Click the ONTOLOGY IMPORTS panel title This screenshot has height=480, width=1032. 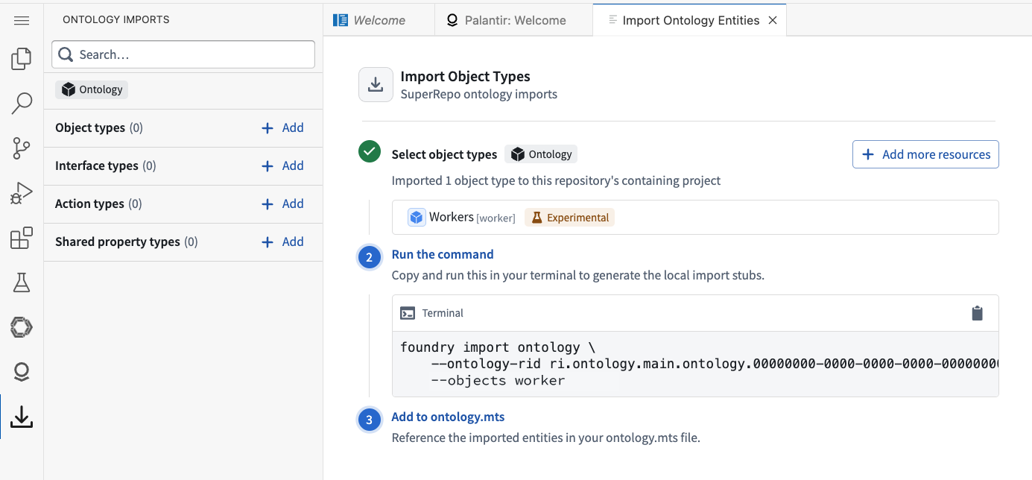[x=116, y=19]
